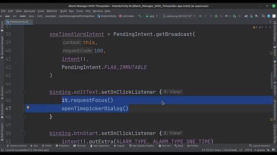Click the Search Everywhere magnifier icon
277x155 pixels.
click(x=263, y=16)
